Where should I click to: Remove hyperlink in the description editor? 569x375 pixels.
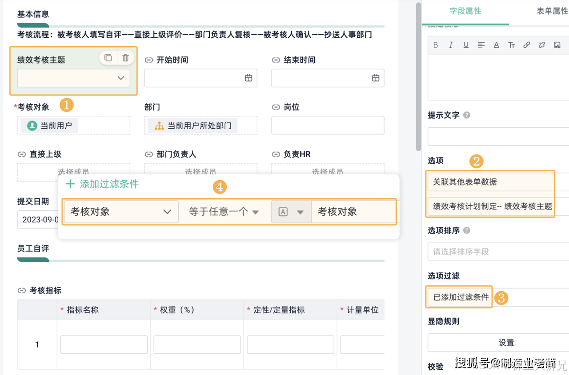(x=542, y=45)
